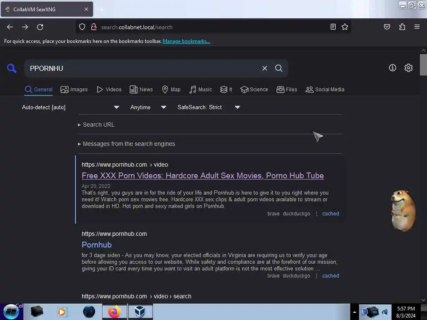Switch to the Images tab

point(74,90)
